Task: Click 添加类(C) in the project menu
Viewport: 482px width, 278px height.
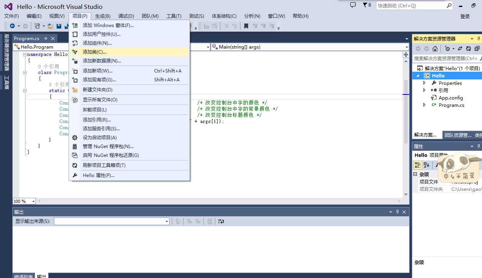Action: click(x=129, y=52)
